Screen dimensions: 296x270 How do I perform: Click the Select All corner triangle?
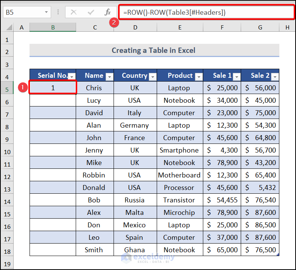pyautogui.click(x=9, y=28)
